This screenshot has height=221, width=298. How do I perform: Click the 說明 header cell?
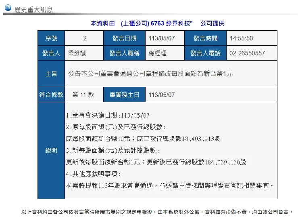coord(51,151)
